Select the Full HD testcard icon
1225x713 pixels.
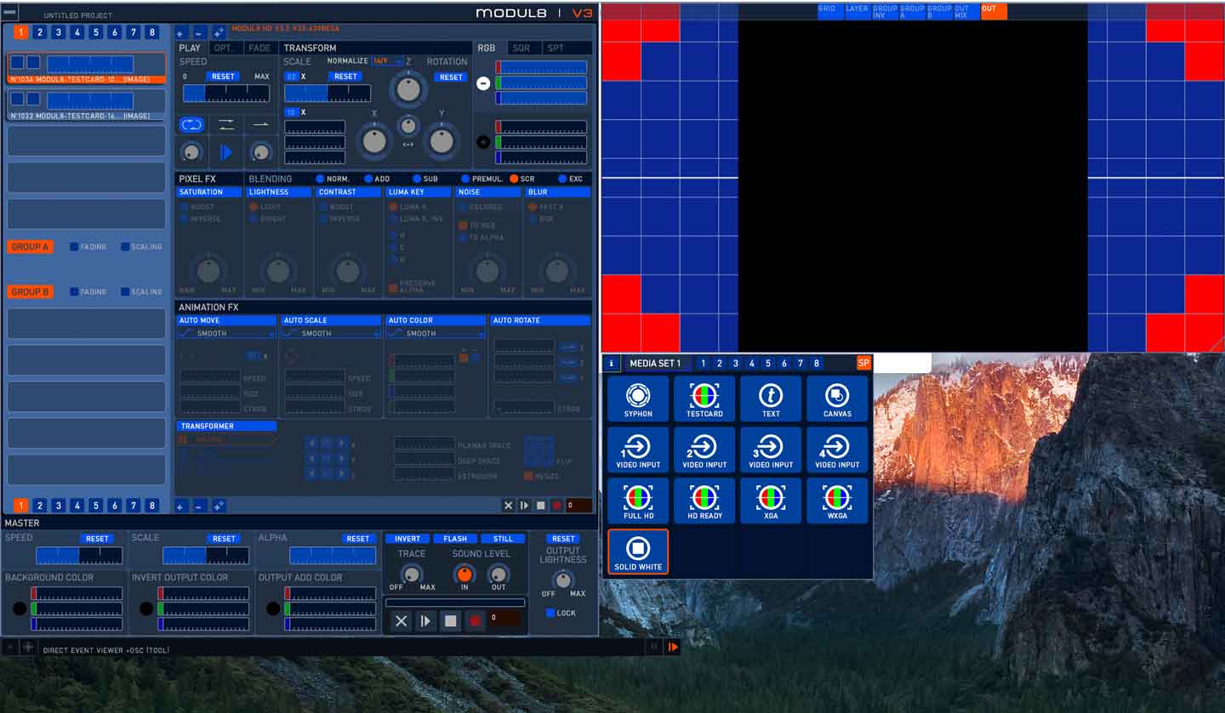(638, 501)
